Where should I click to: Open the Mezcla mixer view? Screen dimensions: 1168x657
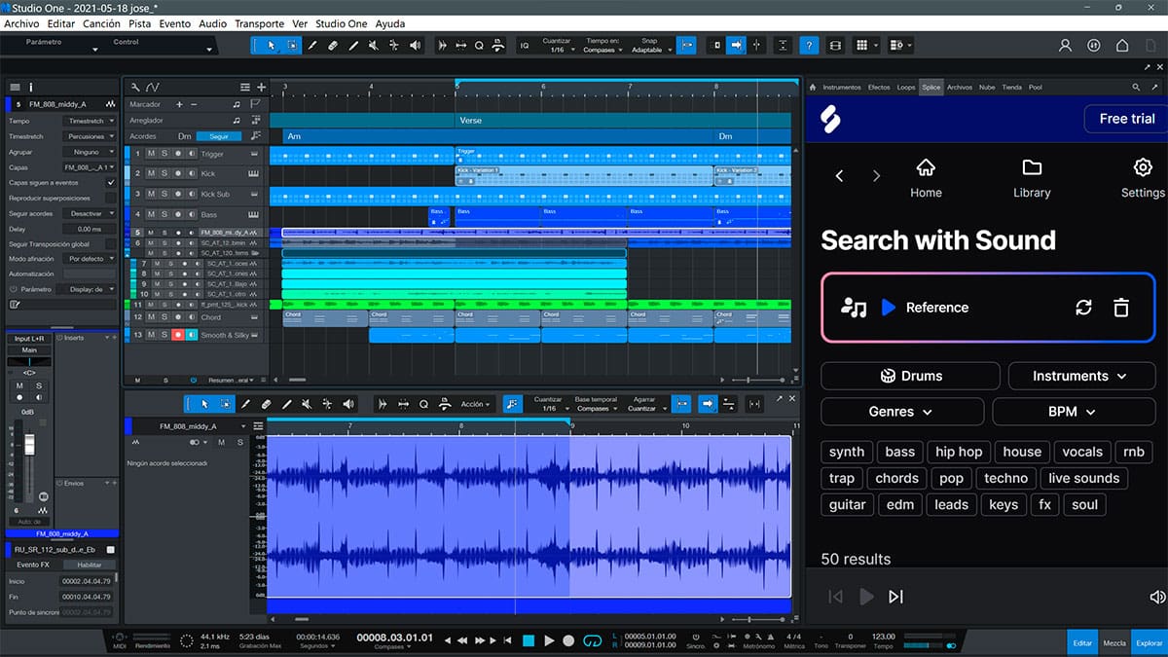coord(1114,643)
